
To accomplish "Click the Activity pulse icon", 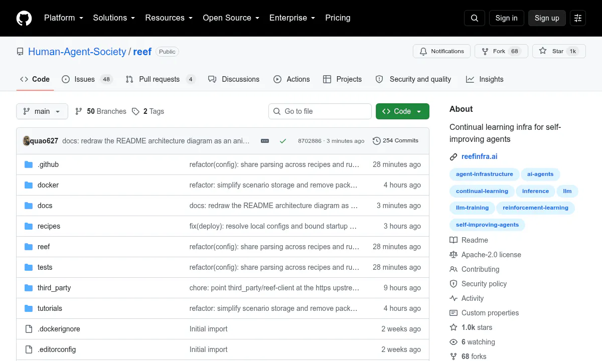I will (x=454, y=298).
